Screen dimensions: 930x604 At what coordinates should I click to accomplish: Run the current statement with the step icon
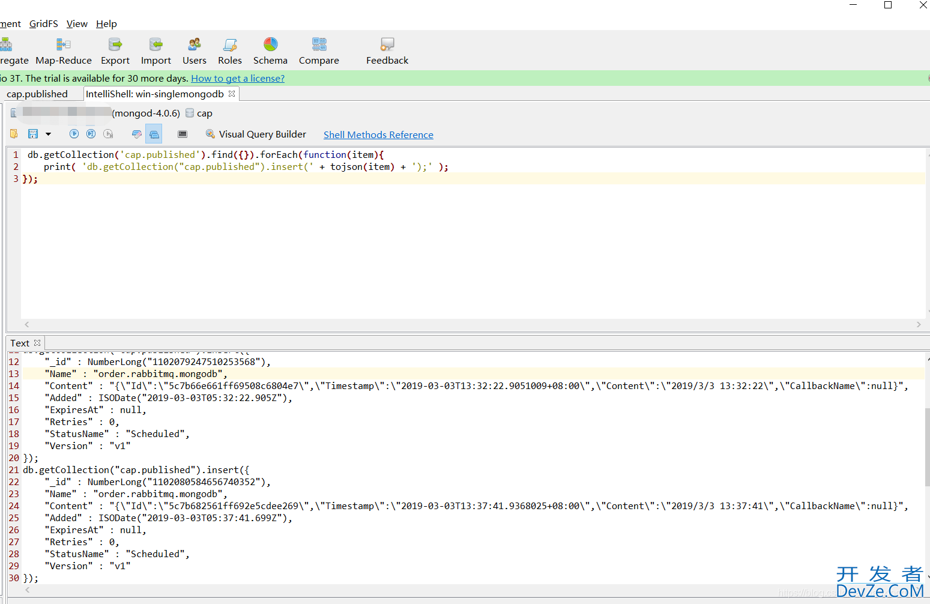pyautogui.click(x=91, y=134)
